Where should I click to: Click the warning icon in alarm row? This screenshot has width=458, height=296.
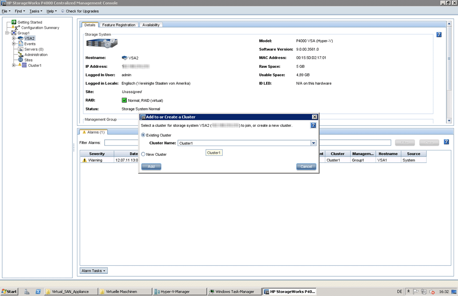click(85, 160)
